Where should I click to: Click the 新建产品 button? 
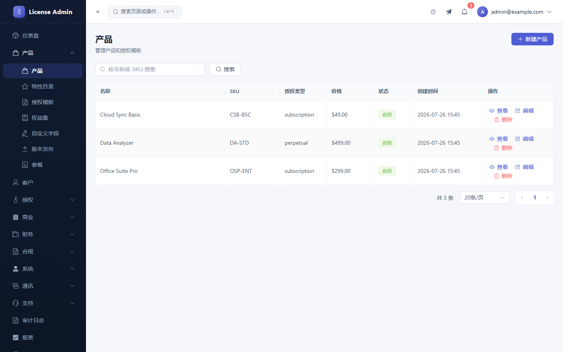coord(533,39)
